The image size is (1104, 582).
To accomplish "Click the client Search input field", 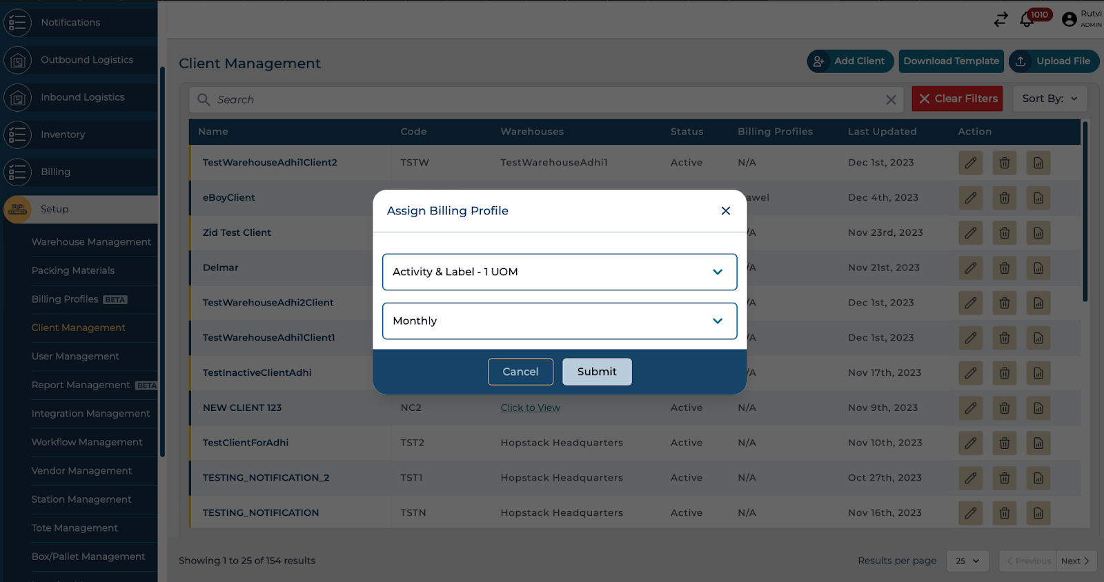I will click(x=538, y=100).
